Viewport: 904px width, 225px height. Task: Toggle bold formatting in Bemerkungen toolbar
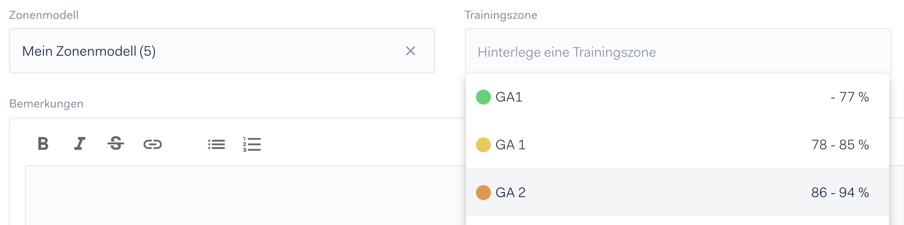click(x=43, y=144)
